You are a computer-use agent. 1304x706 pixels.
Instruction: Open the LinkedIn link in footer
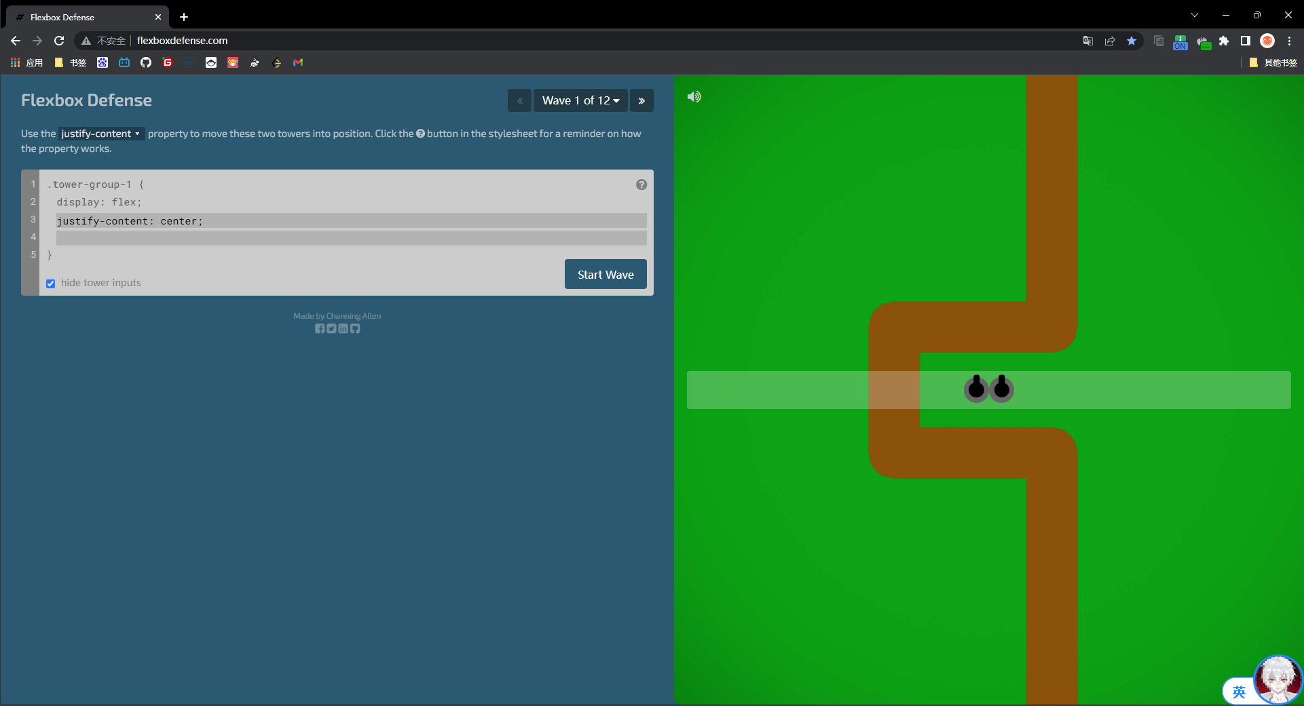coord(343,329)
